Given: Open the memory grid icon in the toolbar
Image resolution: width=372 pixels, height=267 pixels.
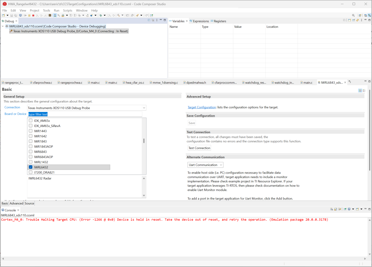Looking at the screenshot, I should point(50,16).
